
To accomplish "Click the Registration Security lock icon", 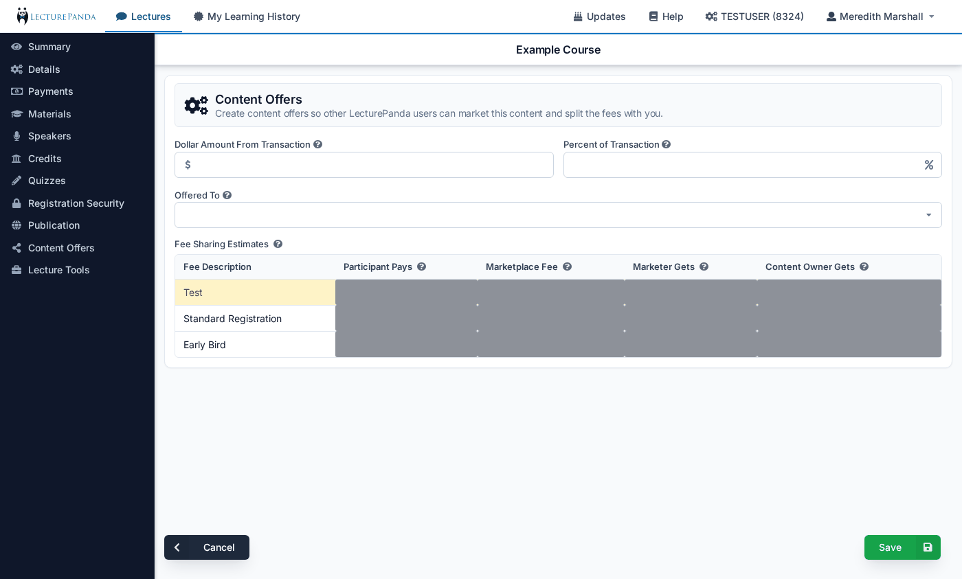I will (x=16, y=203).
